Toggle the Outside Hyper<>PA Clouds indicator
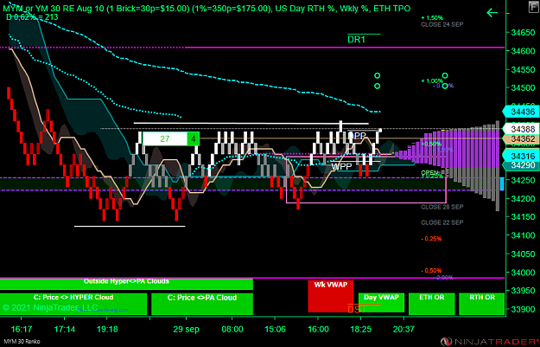Screen dimensions: 540x347 tap(126, 284)
